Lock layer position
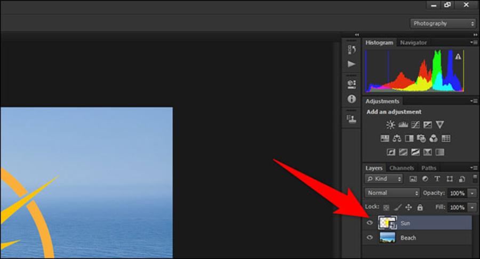This screenshot has width=480, height=259. [409, 208]
